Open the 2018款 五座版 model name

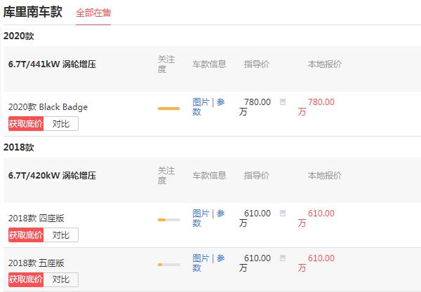click(36, 263)
